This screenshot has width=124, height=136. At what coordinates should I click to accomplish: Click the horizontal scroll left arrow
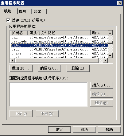13,60
